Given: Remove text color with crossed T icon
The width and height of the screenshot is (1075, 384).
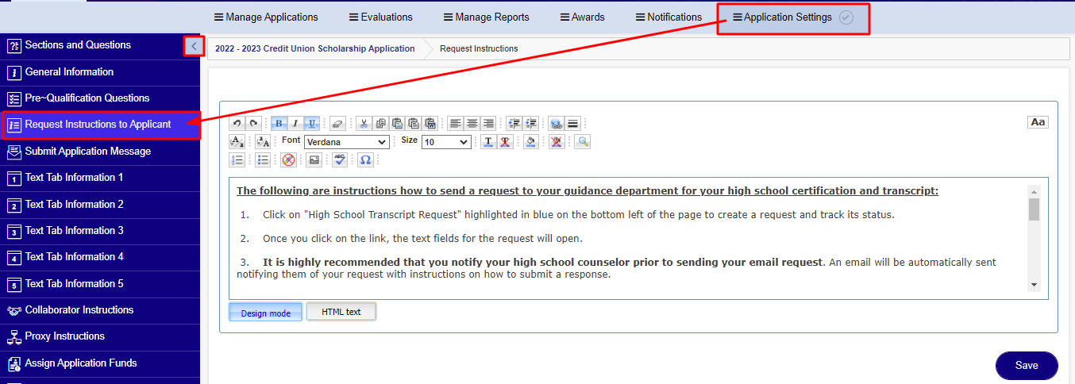Looking at the screenshot, I should [x=505, y=142].
